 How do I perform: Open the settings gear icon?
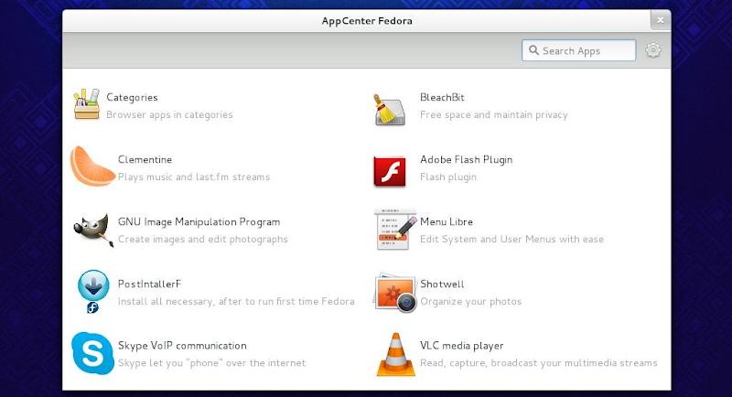[x=653, y=50]
